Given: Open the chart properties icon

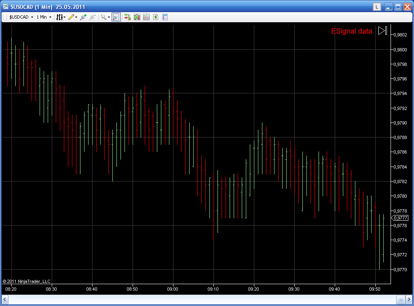Looking at the screenshot, I should click(x=165, y=17).
